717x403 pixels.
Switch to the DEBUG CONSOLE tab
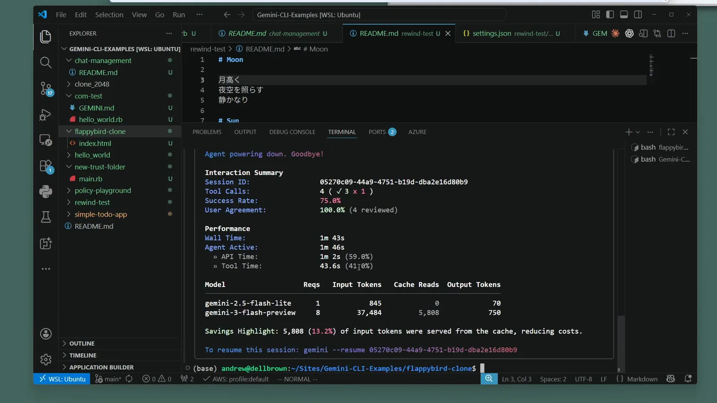(292, 132)
